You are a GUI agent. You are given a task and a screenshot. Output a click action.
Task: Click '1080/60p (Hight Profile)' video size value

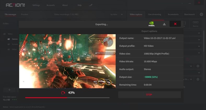pyautogui.click(x=157, y=54)
